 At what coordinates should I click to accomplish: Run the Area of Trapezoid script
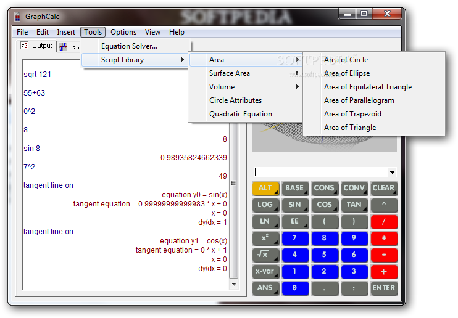375,114
